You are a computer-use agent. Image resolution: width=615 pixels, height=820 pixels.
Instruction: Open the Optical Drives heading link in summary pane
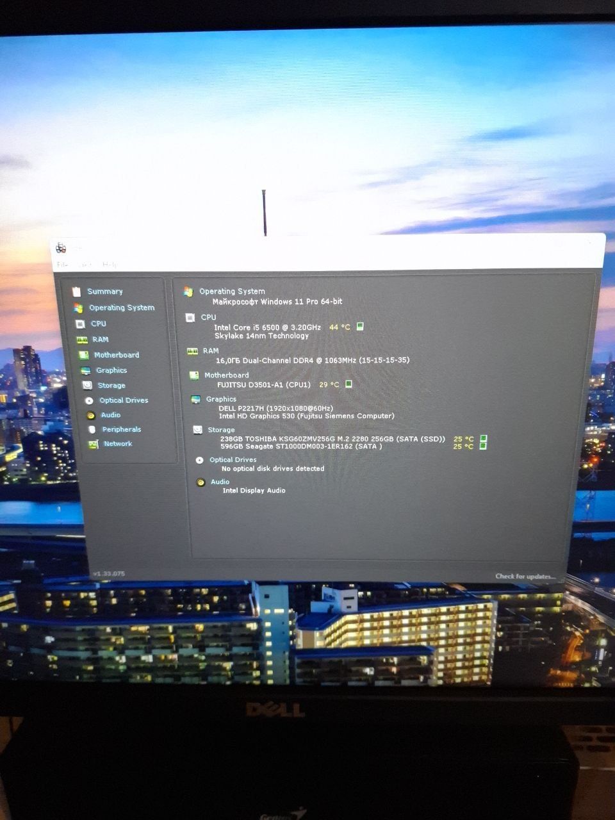(233, 460)
